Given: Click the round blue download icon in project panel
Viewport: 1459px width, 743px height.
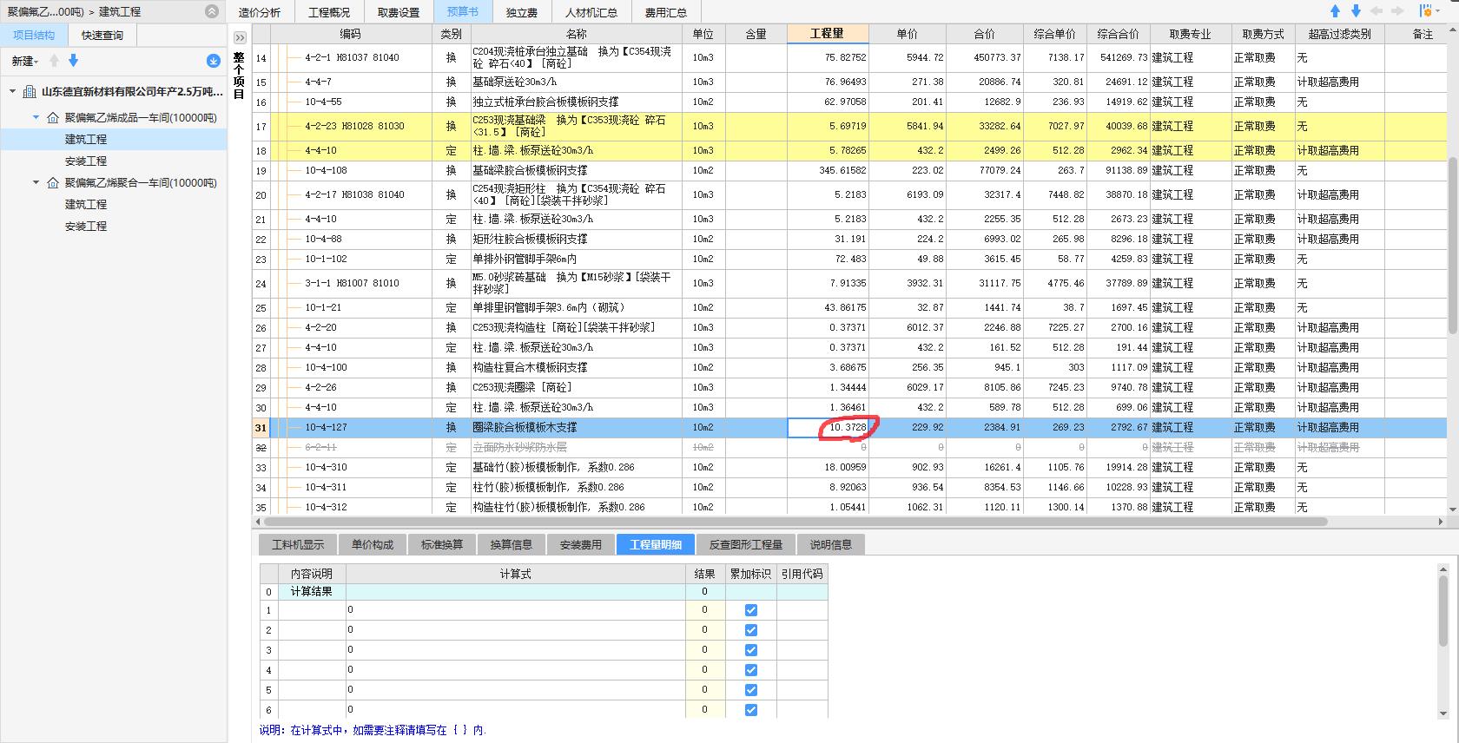Looking at the screenshot, I should coord(213,61).
